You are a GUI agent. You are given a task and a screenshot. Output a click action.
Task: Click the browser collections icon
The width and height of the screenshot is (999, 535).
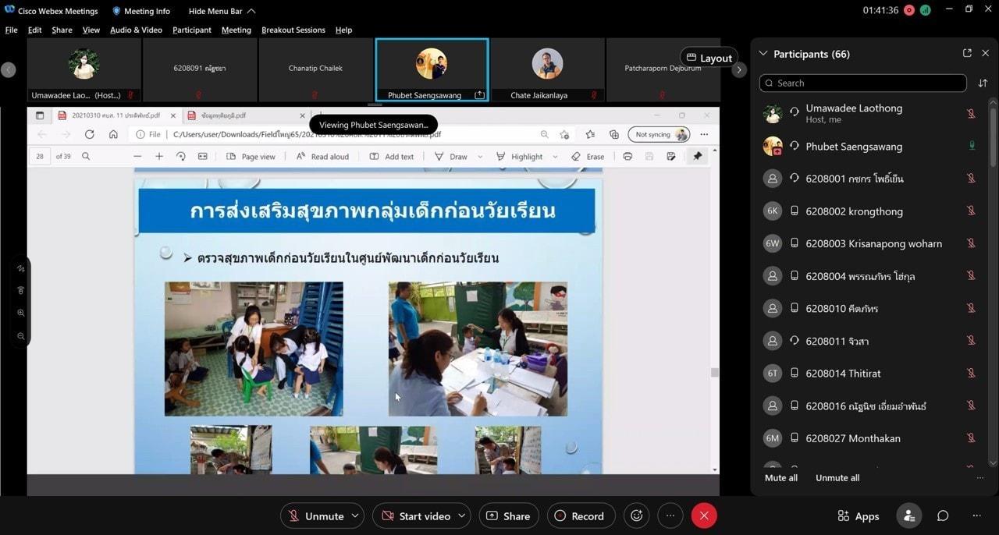[x=614, y=134]
